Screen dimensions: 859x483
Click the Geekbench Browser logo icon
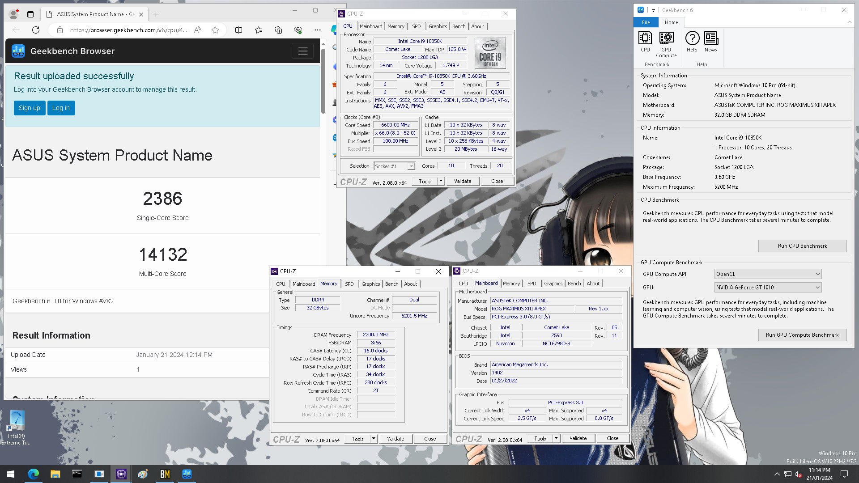[18, 51]
